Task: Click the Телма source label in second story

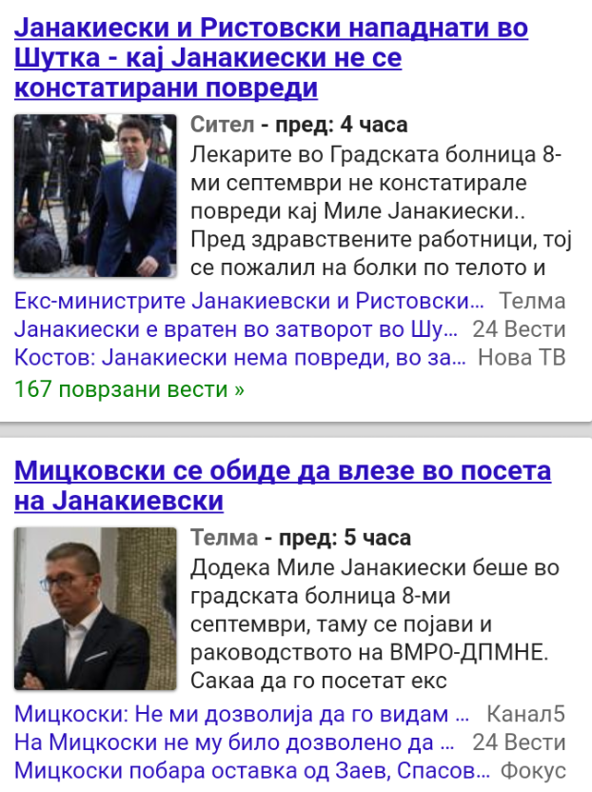Action: 225,538
